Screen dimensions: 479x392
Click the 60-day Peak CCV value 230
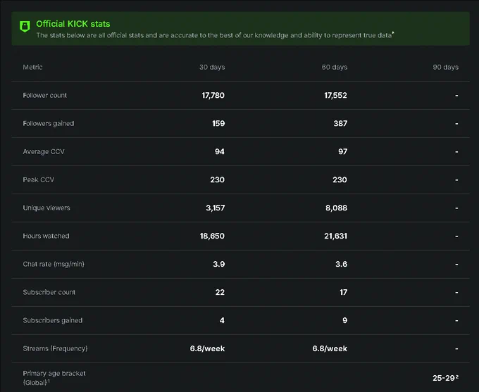(x=340, y=179)
